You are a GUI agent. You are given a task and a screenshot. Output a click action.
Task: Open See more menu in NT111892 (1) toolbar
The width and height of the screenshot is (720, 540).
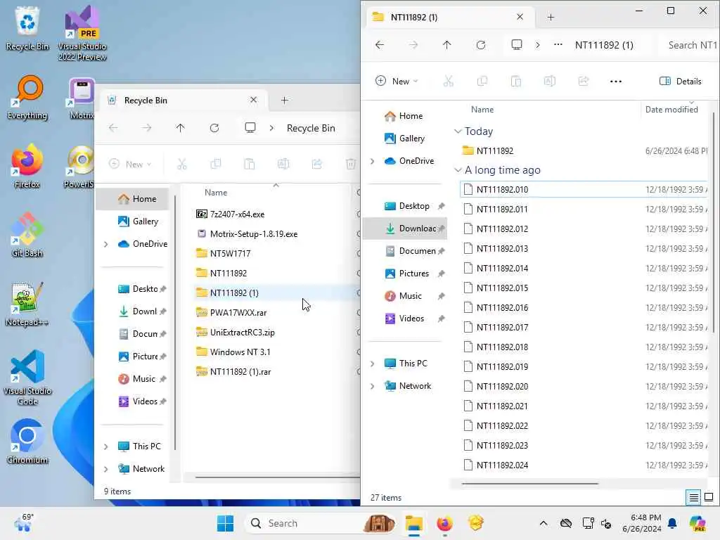click(x=616, y=82)
